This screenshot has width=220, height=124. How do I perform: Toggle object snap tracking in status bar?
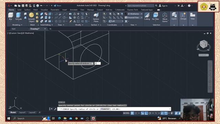click(162, 113)
